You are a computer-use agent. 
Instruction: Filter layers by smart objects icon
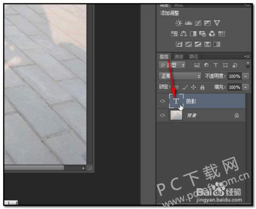235,65
